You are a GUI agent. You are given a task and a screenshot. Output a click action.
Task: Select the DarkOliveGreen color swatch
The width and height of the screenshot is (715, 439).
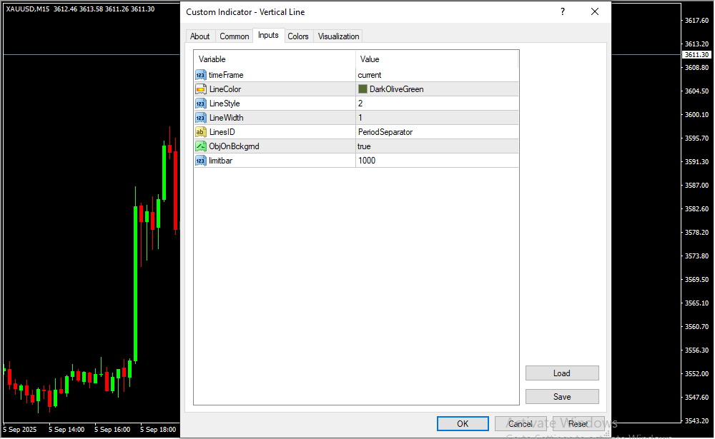click(x=363, y=89)
